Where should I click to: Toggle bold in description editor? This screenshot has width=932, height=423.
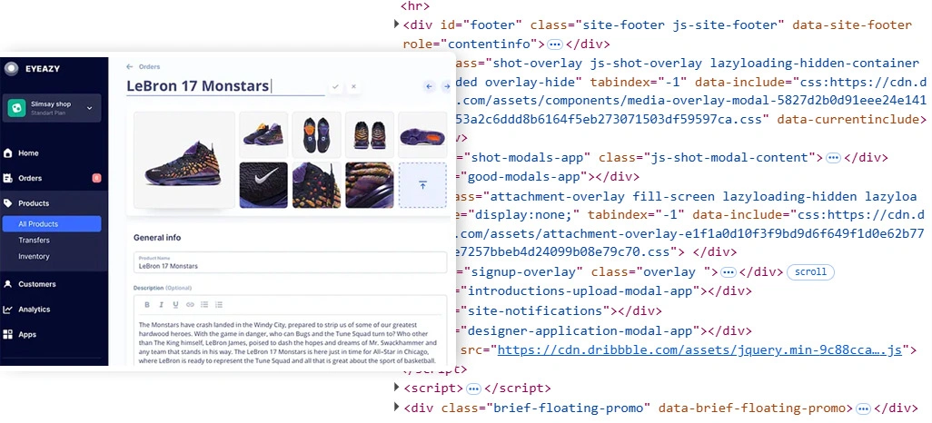[147, 305]
